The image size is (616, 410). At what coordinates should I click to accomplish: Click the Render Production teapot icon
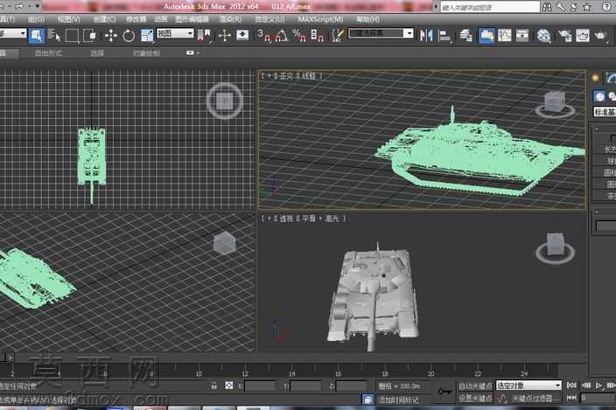click(x=600, y=36)
